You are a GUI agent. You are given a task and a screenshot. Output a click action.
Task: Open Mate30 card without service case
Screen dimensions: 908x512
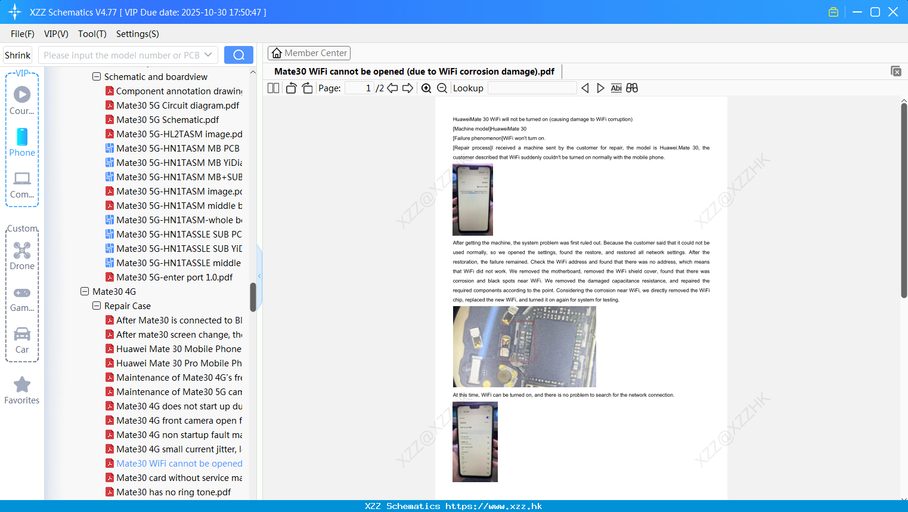[x=174, y=478]
